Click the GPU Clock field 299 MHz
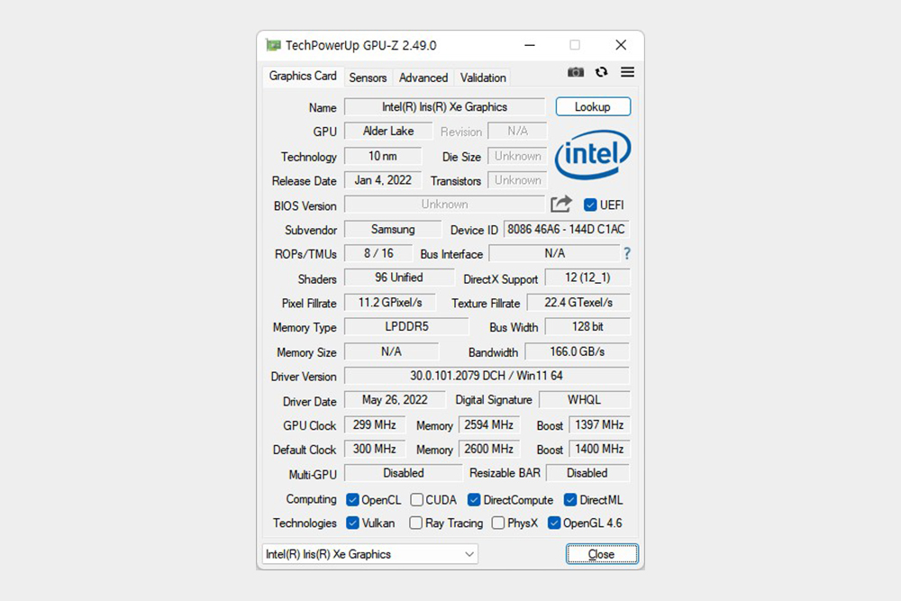 [x=375, y=424]
